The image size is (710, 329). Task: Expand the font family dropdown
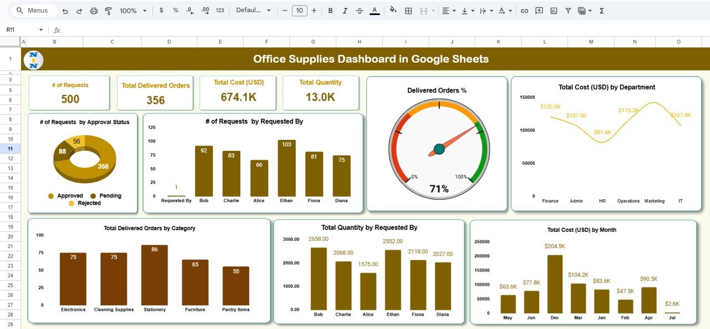pyautogui.click(x=253, y=11)
